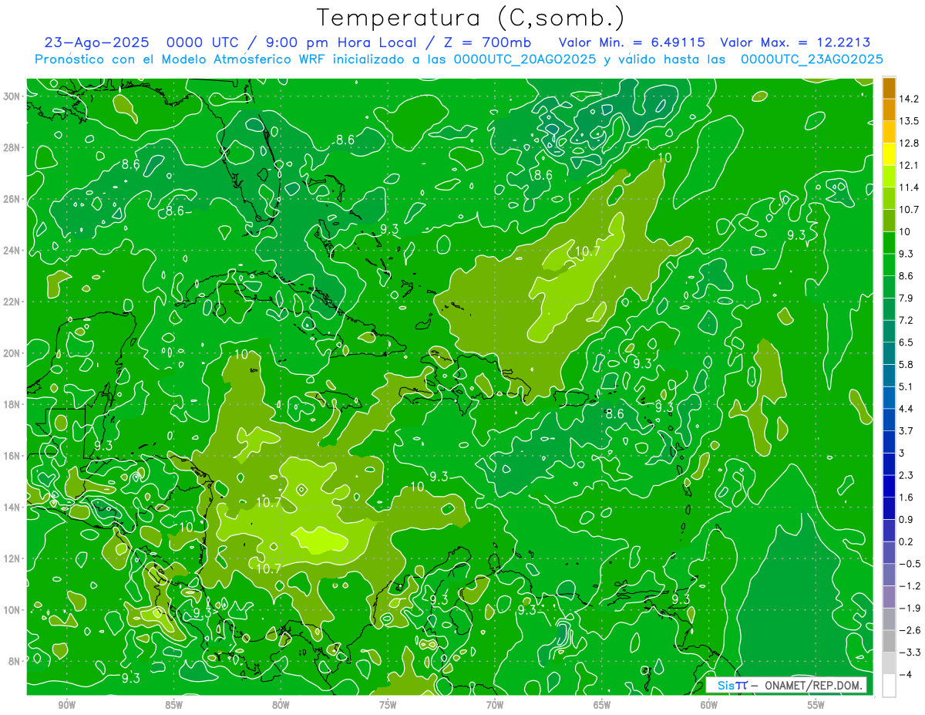The height and width of the screenshot is (715, 925).
Task: Click the 7.2 value on the colorbar legend
Action: (x=907, y=320)
